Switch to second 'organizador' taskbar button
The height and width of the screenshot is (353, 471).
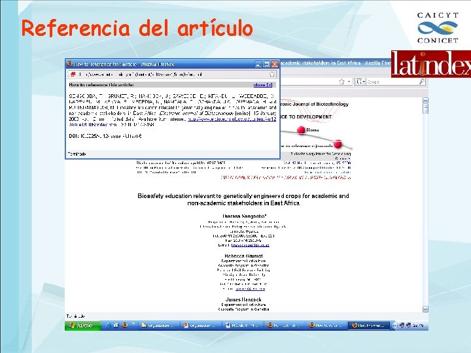tap(200, 326)
